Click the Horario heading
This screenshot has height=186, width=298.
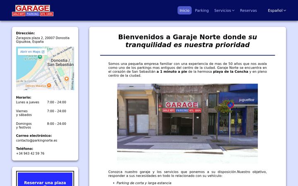(x=24, y=98)
